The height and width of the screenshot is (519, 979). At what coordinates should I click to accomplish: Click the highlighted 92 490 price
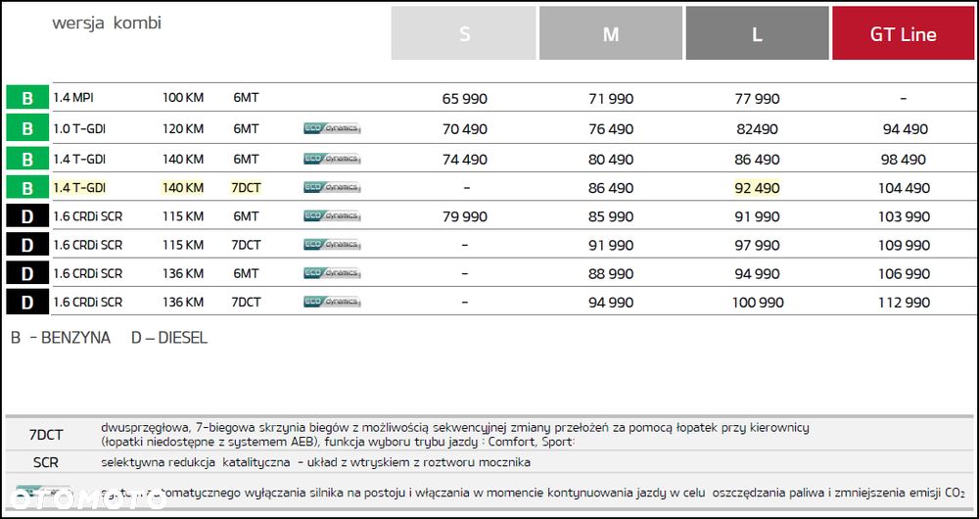pyautogui.click(x=757, y=188)
